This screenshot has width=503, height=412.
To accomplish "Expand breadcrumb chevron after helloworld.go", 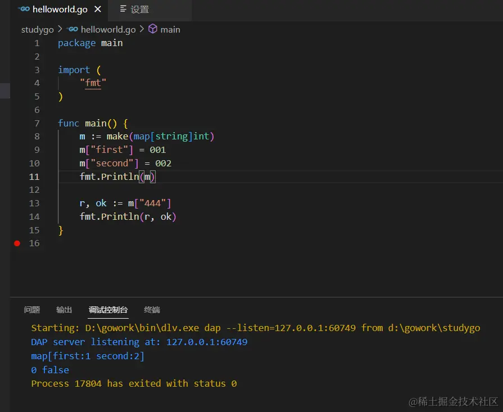I will pos(142,29).
